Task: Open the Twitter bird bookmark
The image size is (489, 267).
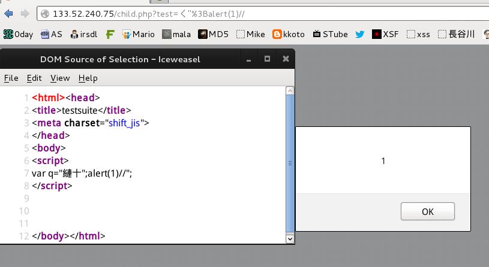Action: tap(360, 34)
